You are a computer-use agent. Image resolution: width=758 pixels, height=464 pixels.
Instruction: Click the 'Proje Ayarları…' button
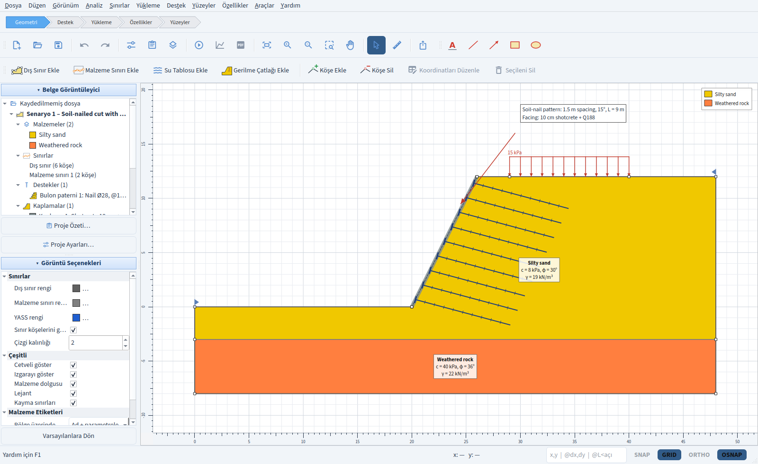[69, 245]
